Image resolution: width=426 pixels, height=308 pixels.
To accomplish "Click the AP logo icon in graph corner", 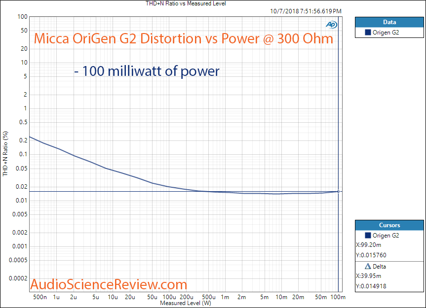I will (x=331, y=25).
